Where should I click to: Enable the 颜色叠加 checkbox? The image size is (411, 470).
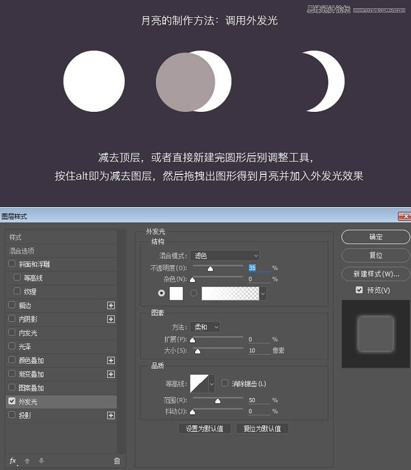click(12, 360)
